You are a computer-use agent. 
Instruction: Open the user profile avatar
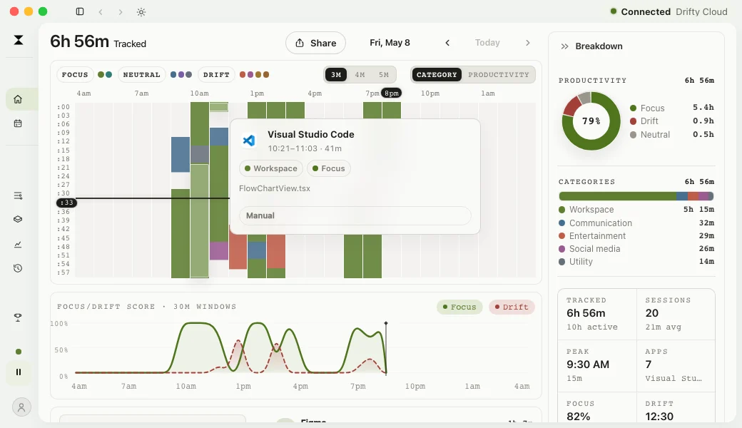click(21, 407)
